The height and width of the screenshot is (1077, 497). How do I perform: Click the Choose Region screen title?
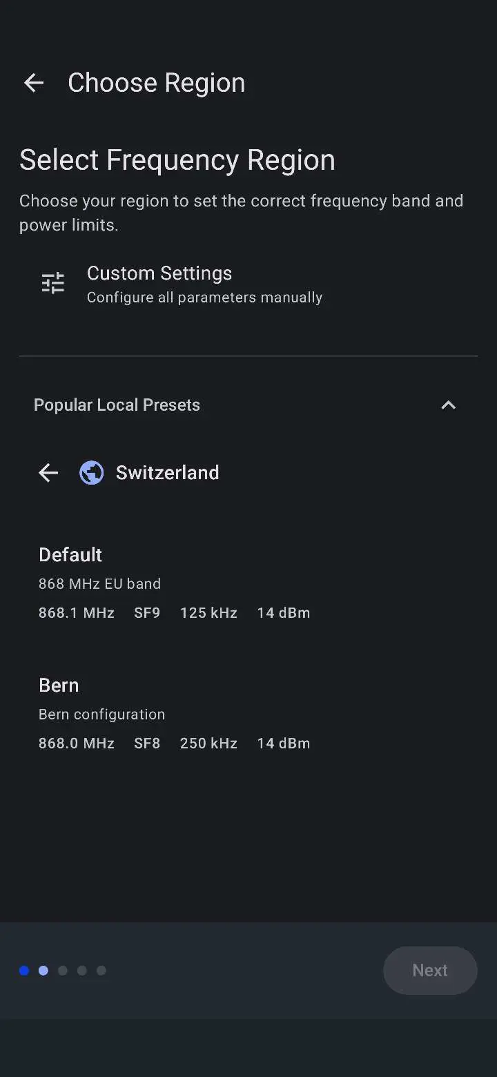(x=156, y=83)
